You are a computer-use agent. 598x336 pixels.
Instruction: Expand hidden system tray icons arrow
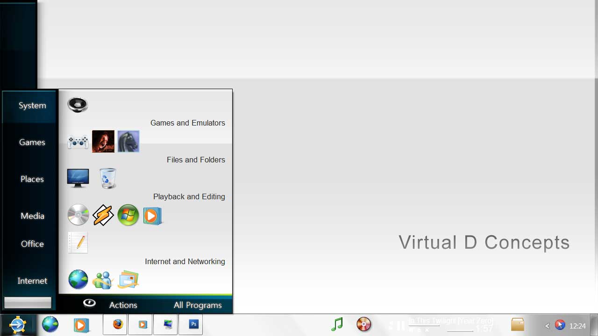click(x=547, y=326)
